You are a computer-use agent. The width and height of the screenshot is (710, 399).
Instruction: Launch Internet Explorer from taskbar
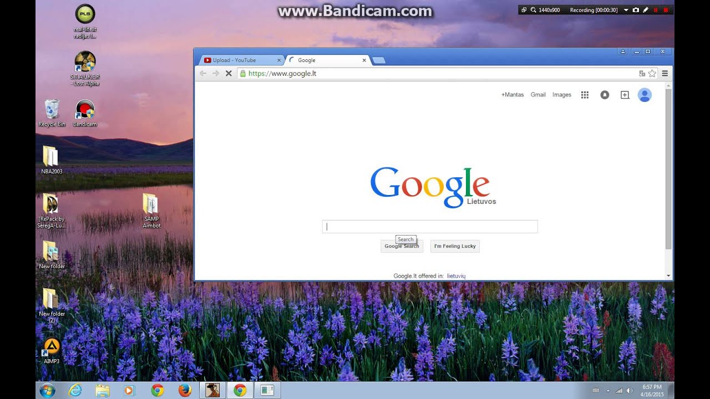click(75, 390)
